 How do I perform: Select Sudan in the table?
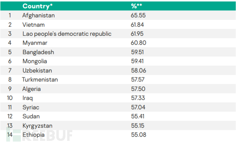pyautogui.click(x=31, y=116)
